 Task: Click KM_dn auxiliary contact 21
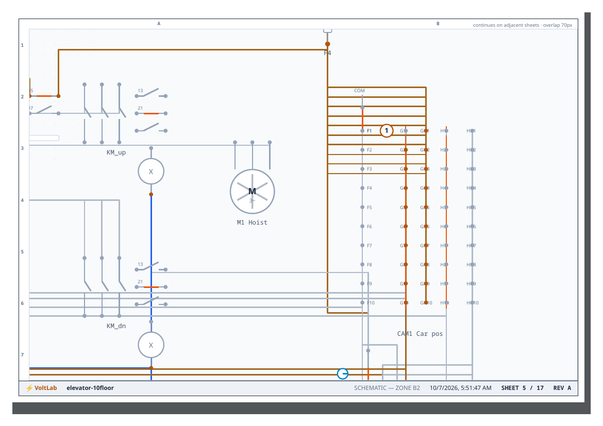pos(151,287)
